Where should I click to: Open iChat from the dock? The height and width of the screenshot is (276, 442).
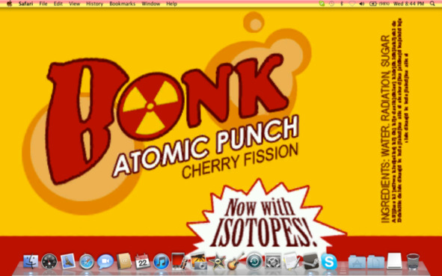coord(105,261)
